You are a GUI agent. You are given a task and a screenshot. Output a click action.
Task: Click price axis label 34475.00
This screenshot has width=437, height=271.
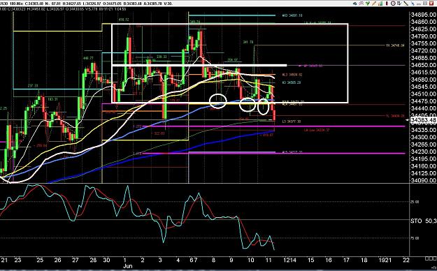point(424,101)
